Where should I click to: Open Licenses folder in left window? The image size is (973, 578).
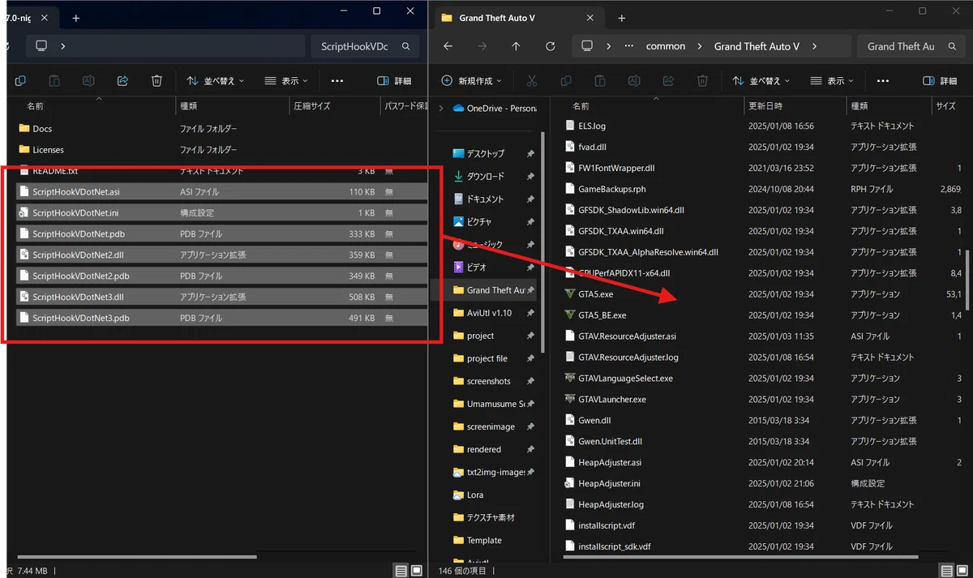click(48, 150)
